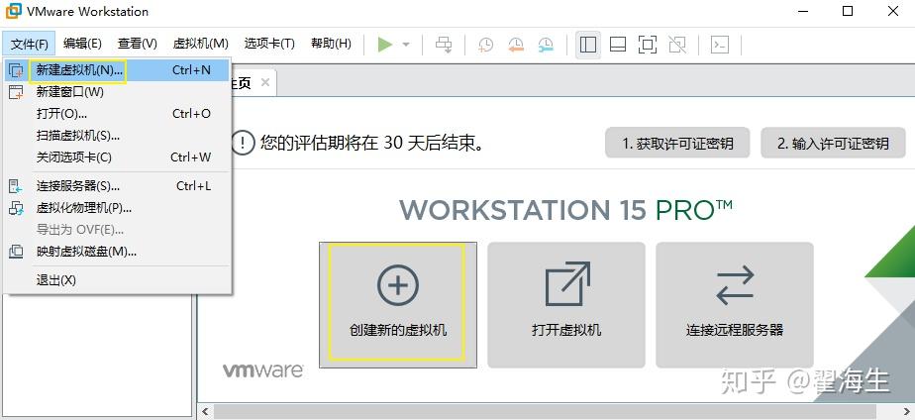Minimize the VMware Workstation window
This screenshot has width=915, height=420.
coord(802,11)
